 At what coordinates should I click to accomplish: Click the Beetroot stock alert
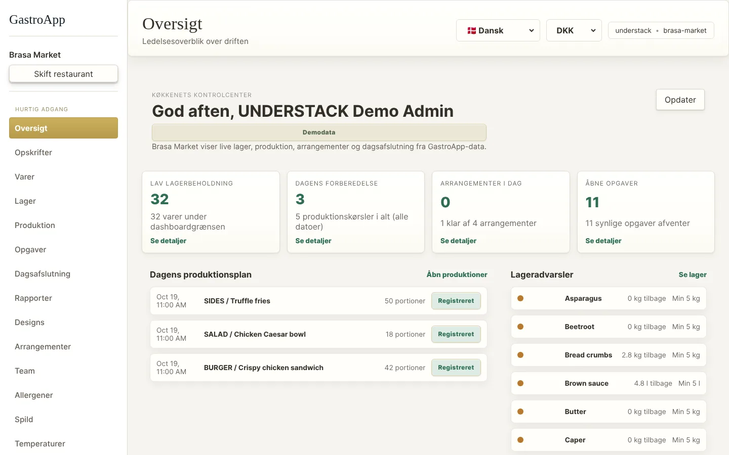609,327
